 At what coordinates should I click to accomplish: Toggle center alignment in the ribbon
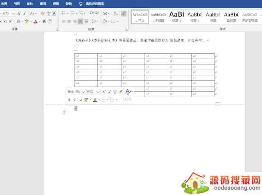69,21
